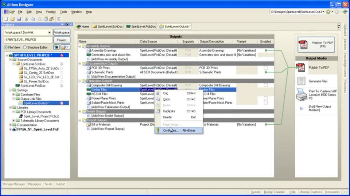Collapse the Assembly Outputs group

tap(80, 46)
